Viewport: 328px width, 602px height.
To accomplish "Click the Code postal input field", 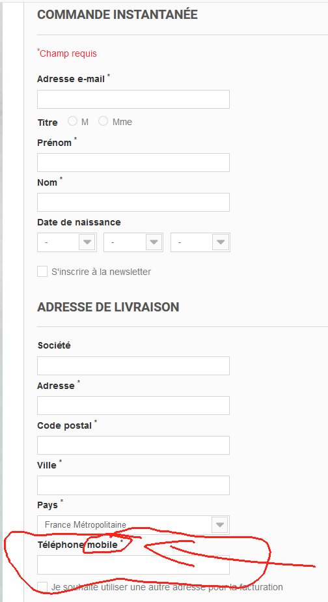I will tap(133, 446).
